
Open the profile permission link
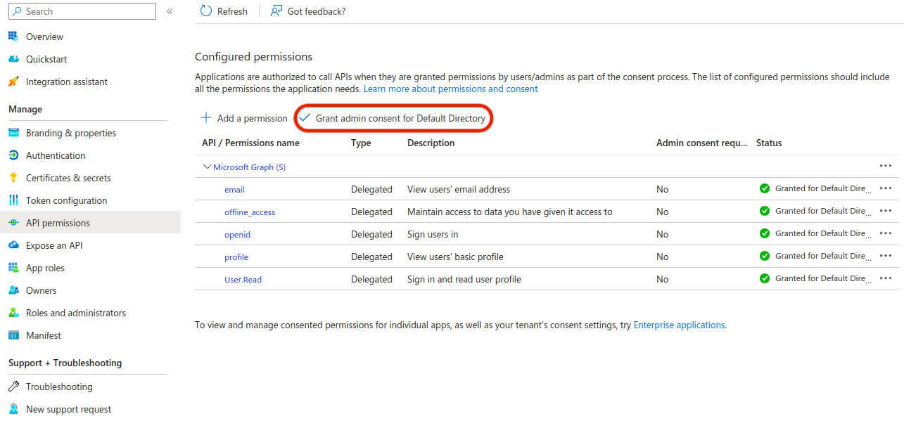click(236, 257)
